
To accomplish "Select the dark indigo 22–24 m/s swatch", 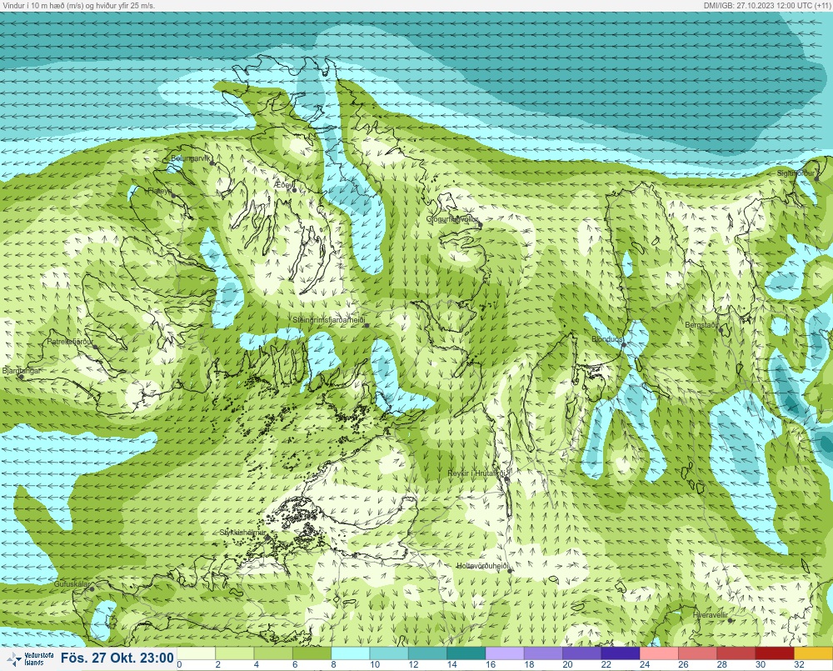I will (621, 653).
